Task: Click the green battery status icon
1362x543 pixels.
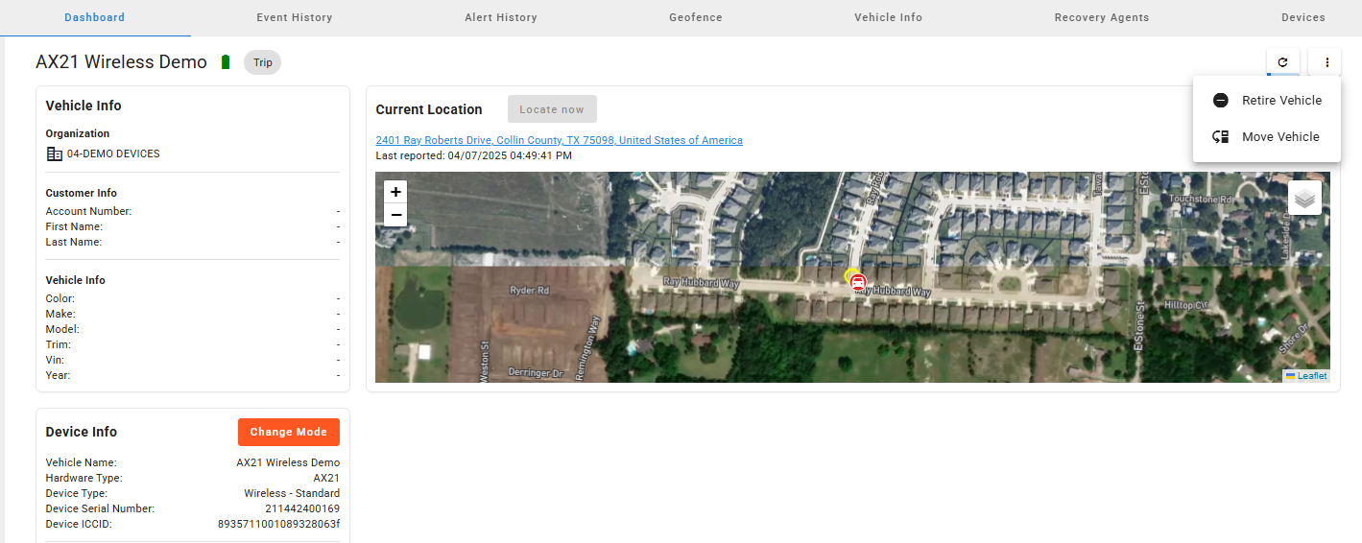Action: (x=226, y=62)
